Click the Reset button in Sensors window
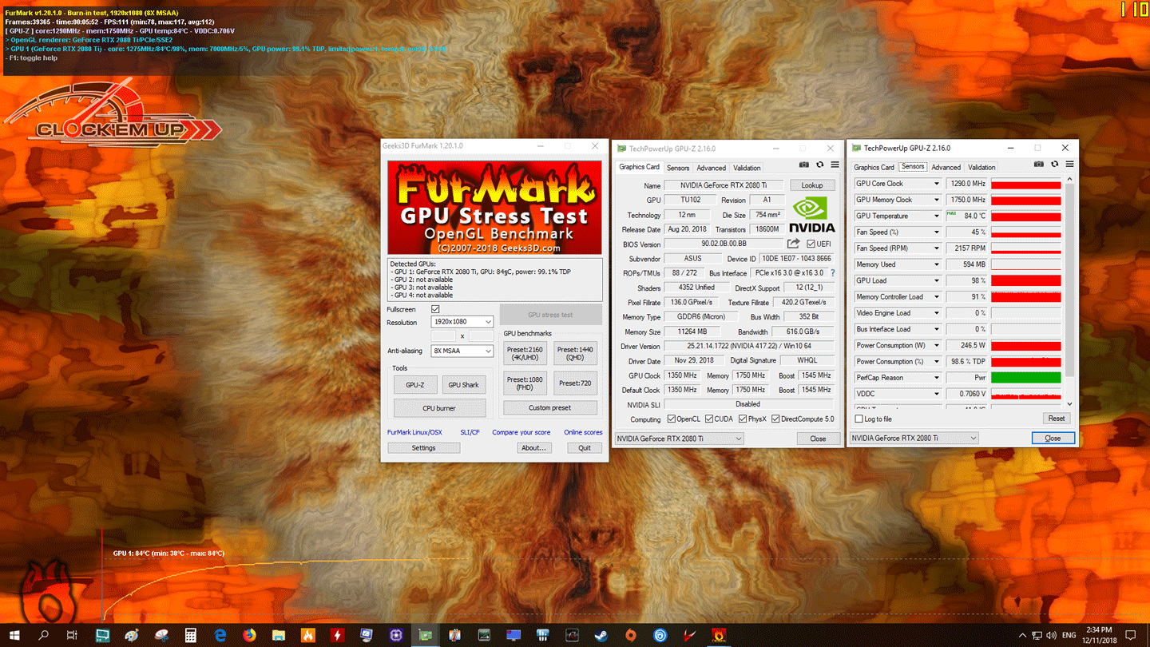 pos(1056,419)
